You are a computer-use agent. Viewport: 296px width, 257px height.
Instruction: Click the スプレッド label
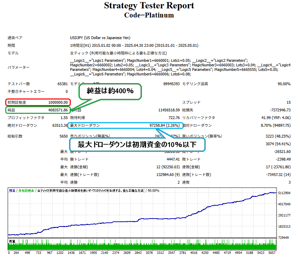191,102
